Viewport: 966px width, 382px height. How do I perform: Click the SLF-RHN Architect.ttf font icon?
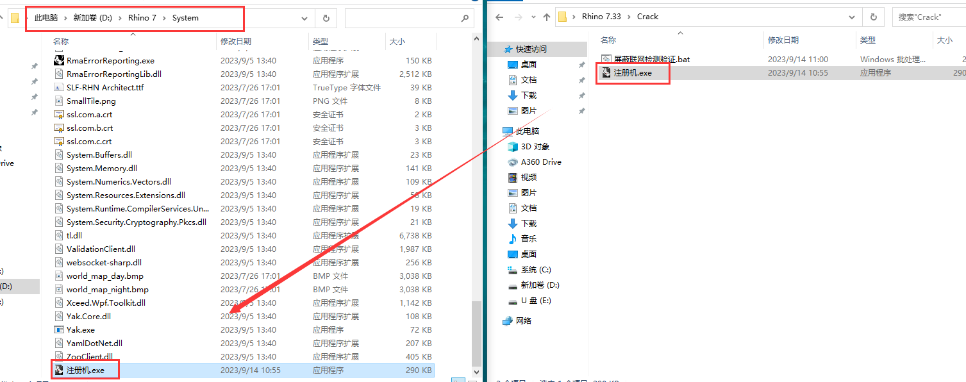(59, 88)
